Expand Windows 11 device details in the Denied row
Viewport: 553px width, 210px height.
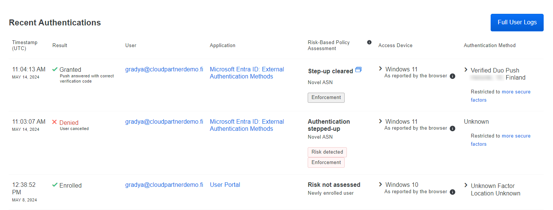[380, 121]
